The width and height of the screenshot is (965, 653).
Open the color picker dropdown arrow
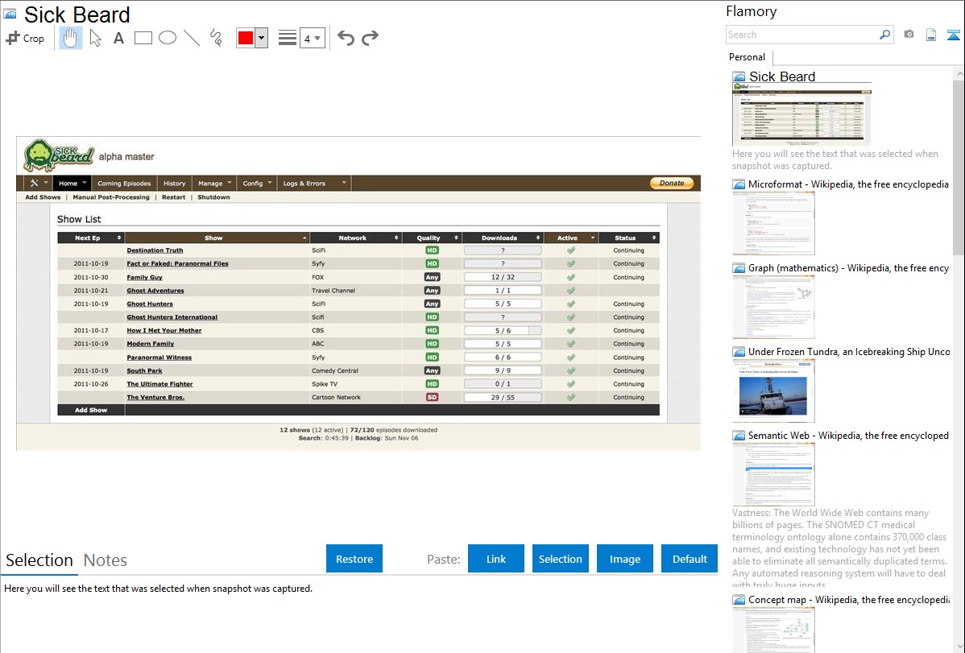point(262,38)
